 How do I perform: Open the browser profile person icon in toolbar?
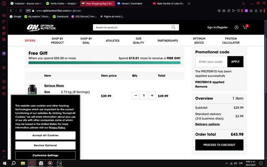click(x=256, y=10)
